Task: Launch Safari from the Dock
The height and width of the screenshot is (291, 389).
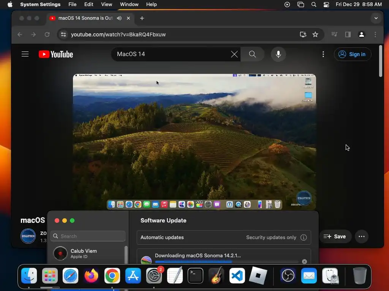Action: [70, 276]
